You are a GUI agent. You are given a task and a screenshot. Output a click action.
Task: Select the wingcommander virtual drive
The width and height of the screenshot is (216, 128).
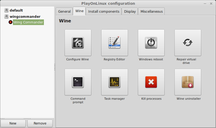click(x=25, y=17)
